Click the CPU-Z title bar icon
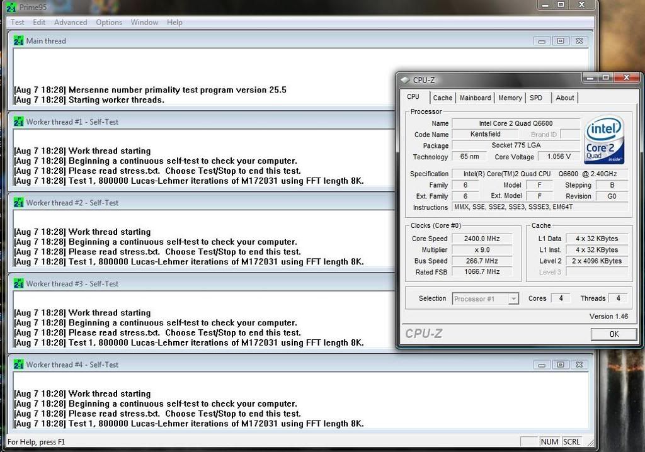The image size is (645, 452). pos(405,80)
